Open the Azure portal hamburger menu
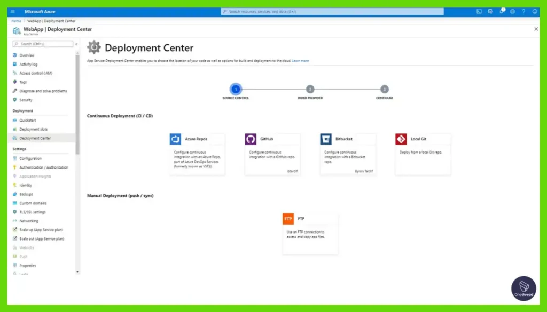 (x=13, y=12)
